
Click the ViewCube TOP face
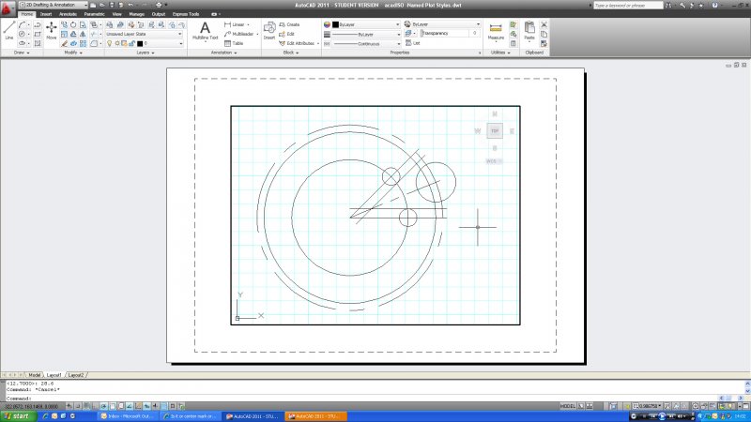[495, 132]
